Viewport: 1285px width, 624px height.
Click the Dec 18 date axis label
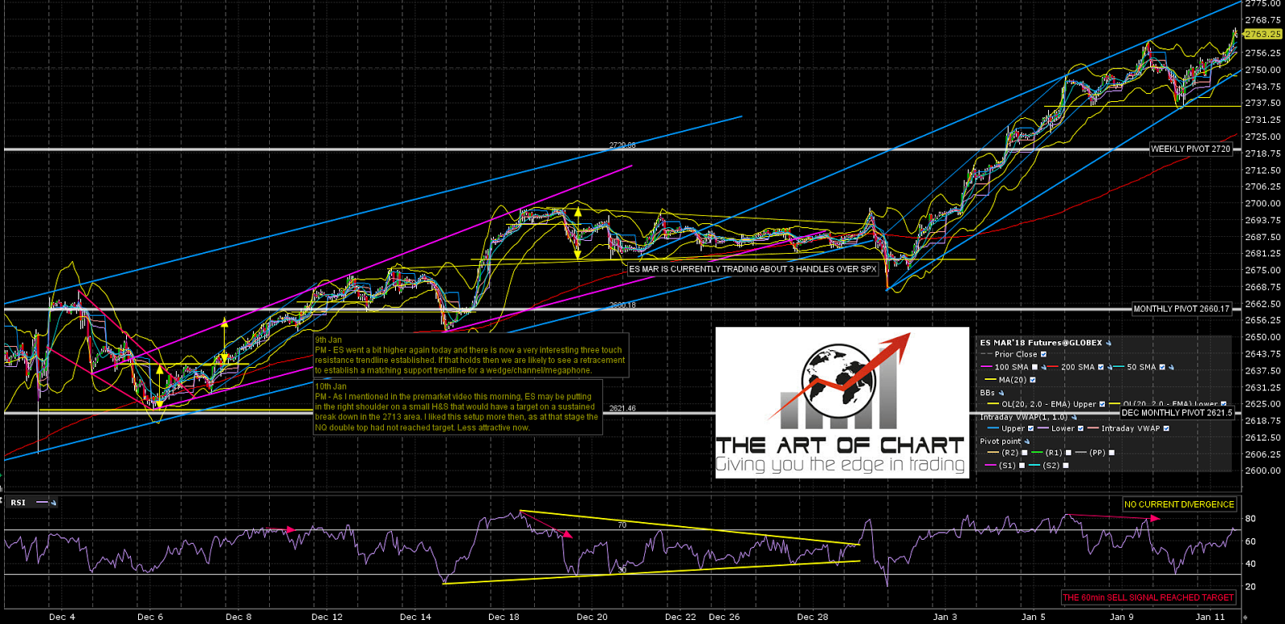pyautogui.click(x=504, y=617)
